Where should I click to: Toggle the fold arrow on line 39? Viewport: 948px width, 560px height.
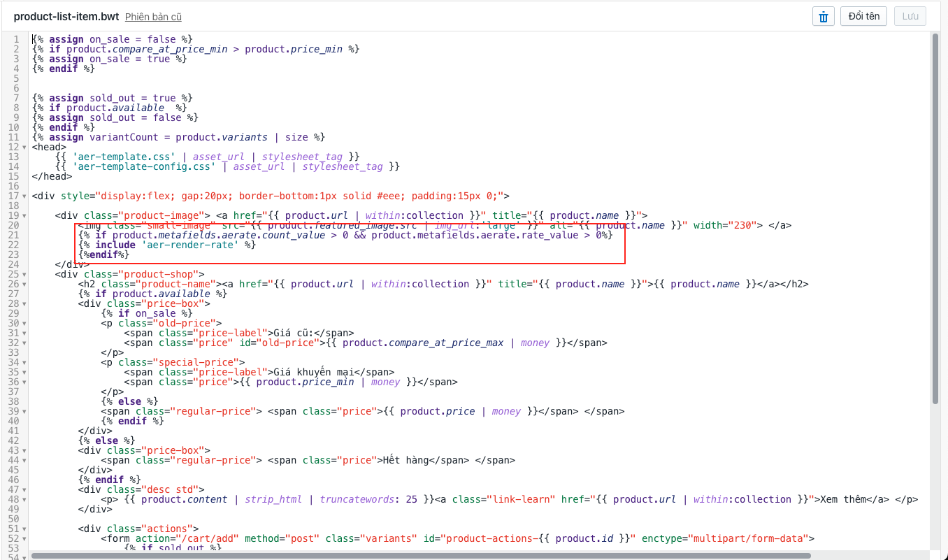[26, 412]
